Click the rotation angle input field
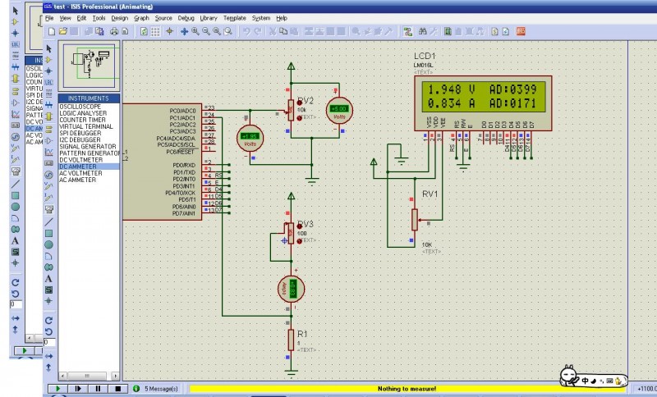Image resolution: width=657 pixels, height=397 pixels. point(49,342)
